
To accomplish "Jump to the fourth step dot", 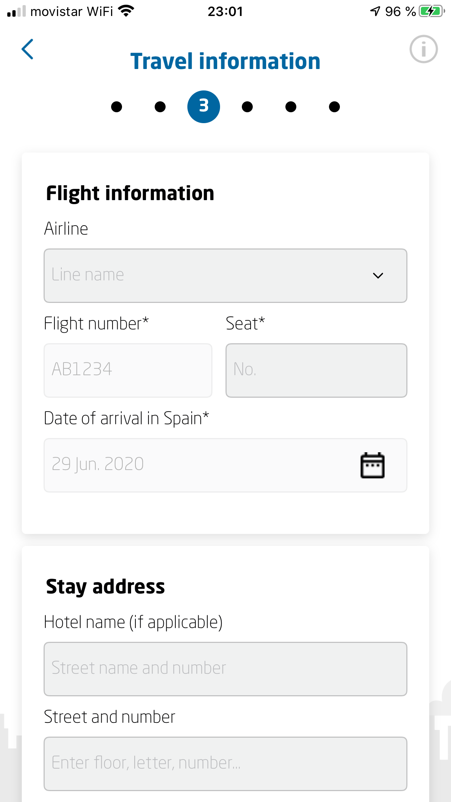I will [x=247, y=107].
